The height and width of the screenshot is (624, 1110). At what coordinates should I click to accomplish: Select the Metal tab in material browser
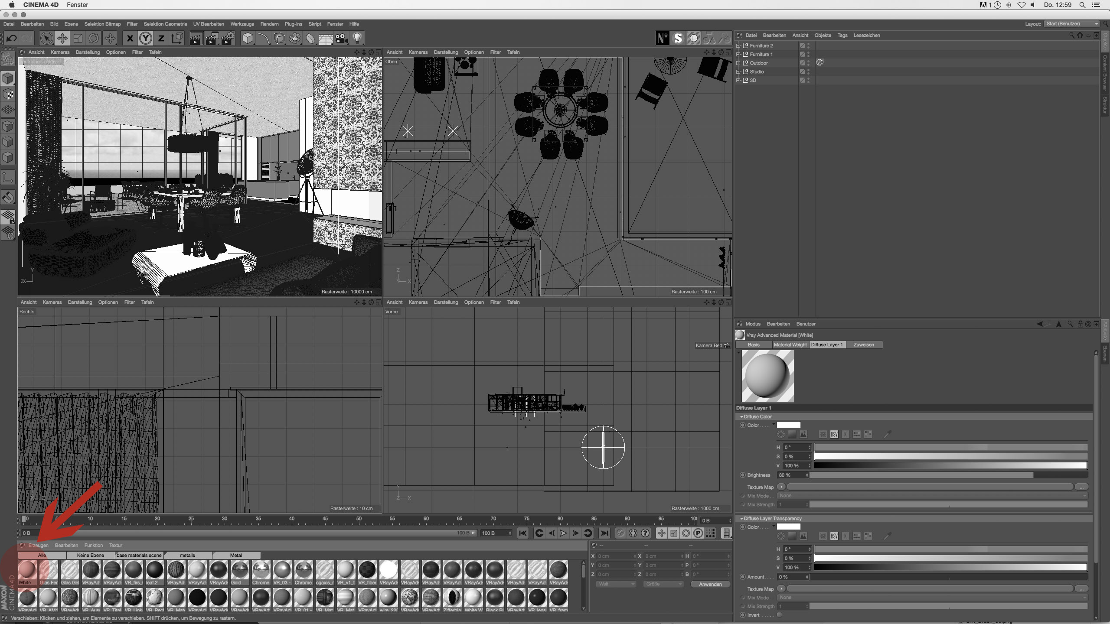(236, 555)
